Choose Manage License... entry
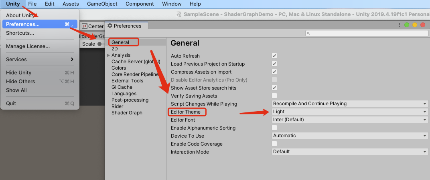Image resolution: width=430 pixels, height=180 pixels. click(40, 46)
